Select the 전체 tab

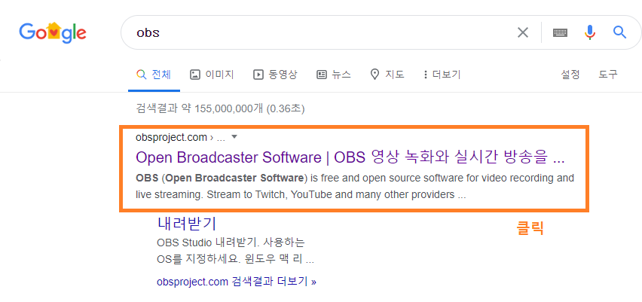coord(154,75)
